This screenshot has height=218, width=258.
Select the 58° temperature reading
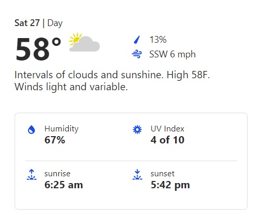pos(39,49)
